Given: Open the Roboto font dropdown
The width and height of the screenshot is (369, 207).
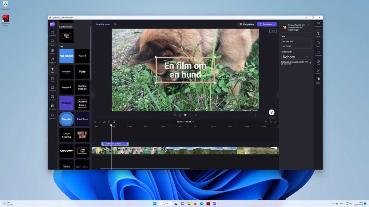Looking at the screenshot, I should coord(295,57).
